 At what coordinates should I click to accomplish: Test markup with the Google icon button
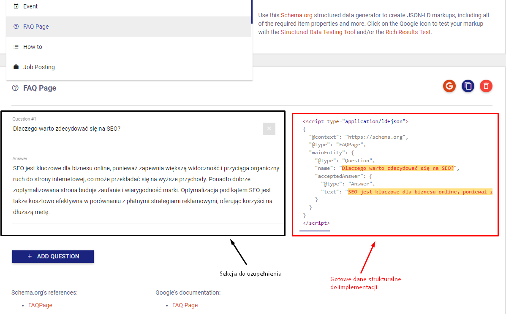click(449, 86)
